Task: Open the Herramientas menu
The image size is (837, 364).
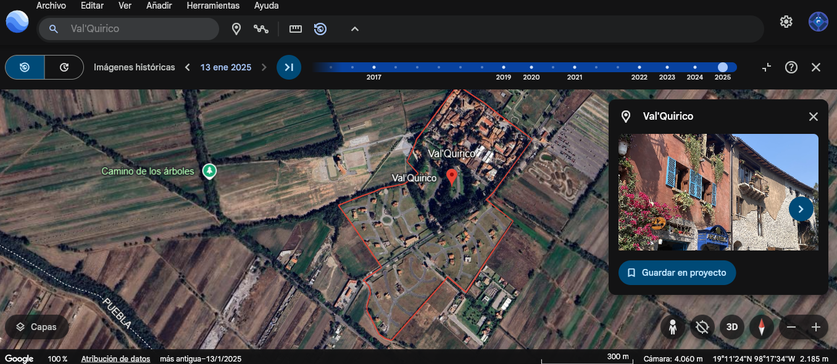Action: pos(213,6)
